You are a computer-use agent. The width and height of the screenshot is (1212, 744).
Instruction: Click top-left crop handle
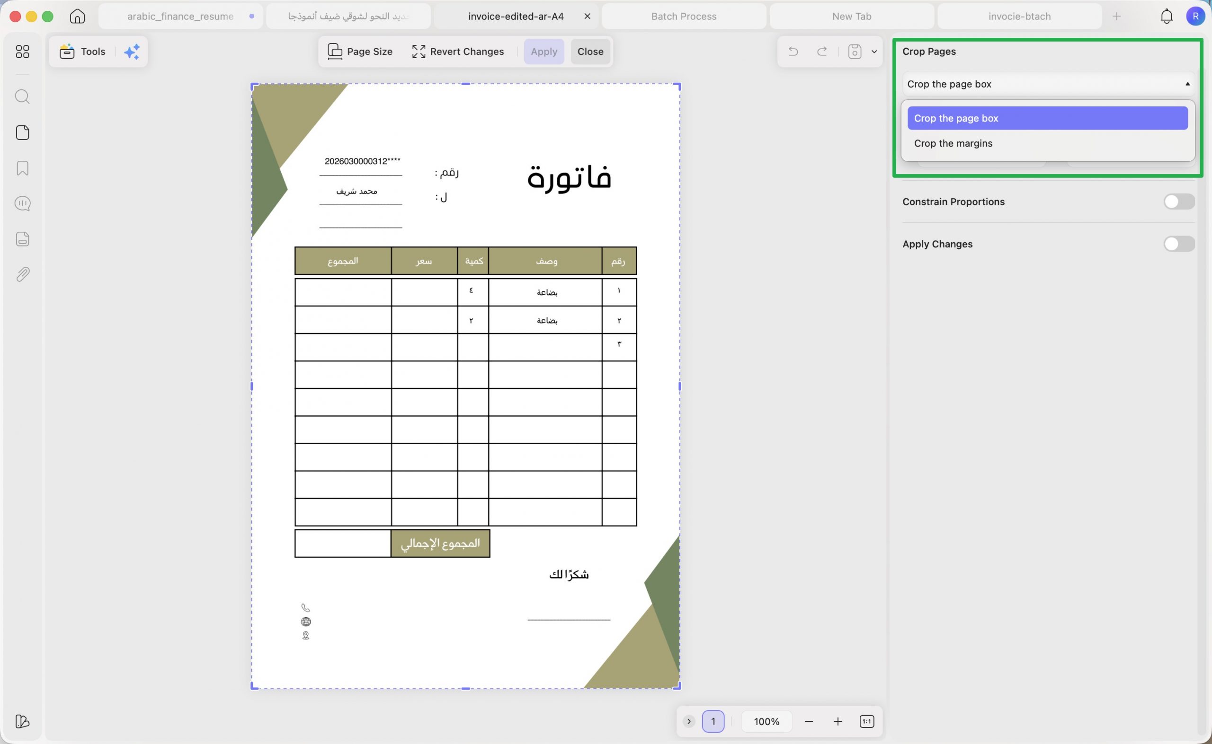(x=254, y=86)
